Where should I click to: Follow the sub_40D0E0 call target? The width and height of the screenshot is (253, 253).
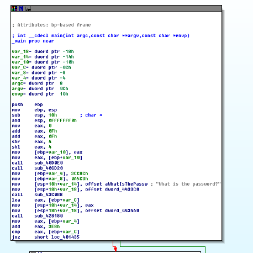pyautogui.click(x=49, y=163)
